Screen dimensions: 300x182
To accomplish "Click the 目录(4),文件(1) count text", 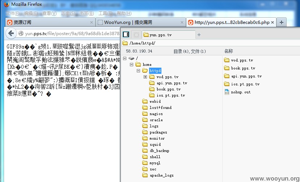I will click(x=190, y=51).
